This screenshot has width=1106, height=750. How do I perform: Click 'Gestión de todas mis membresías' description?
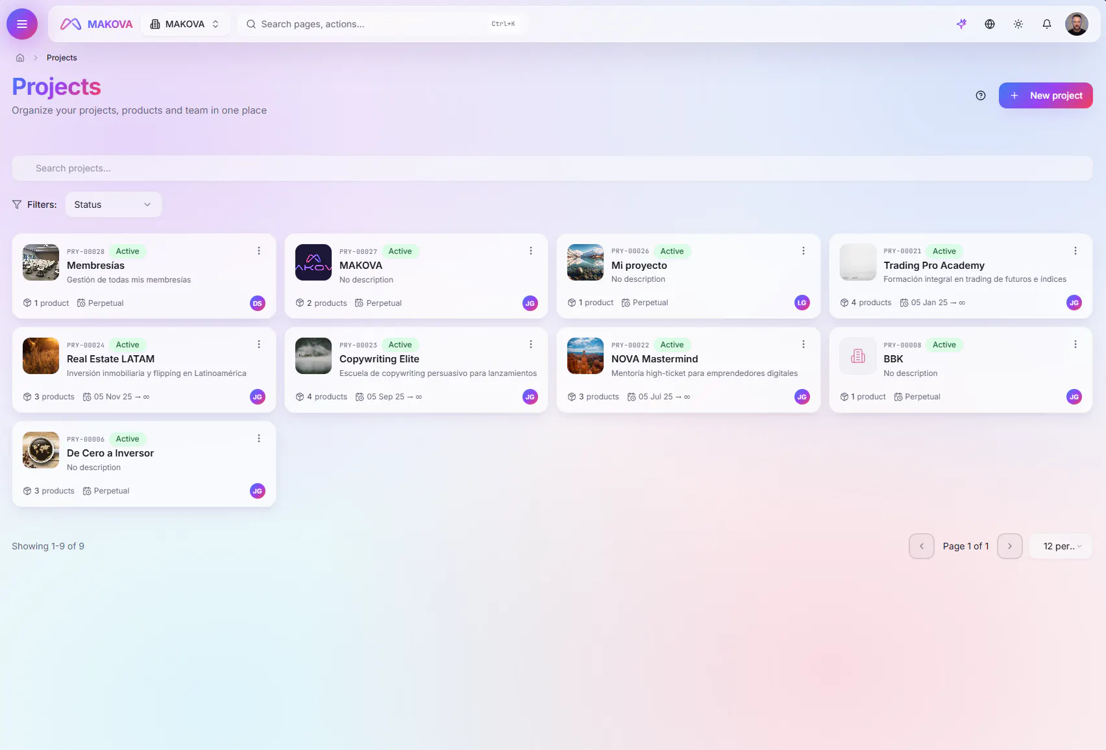(129, 280)
